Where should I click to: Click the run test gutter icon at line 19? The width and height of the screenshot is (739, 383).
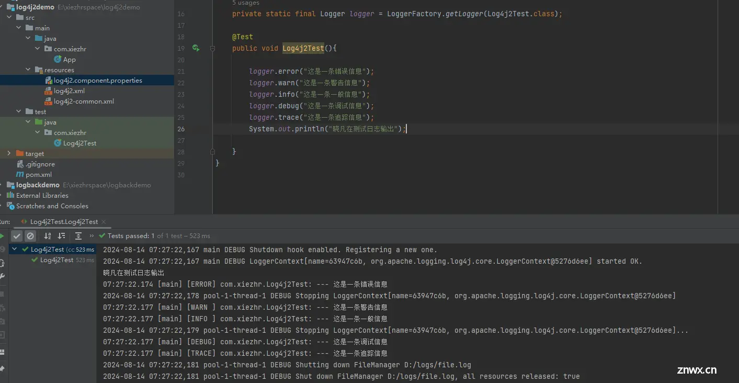[196, 48]
